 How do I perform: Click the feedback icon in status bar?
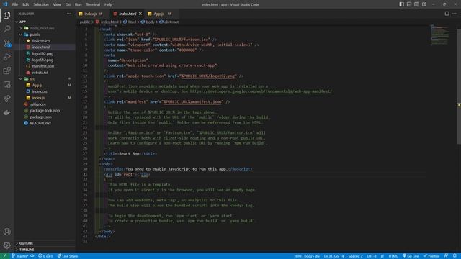[446, 256]
